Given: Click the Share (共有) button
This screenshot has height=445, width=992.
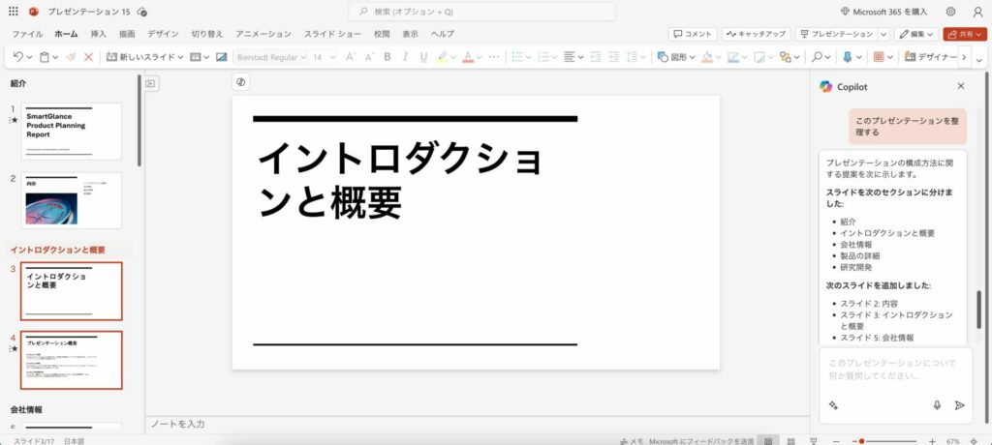Looking at the screenshot, I should point(964,34).
